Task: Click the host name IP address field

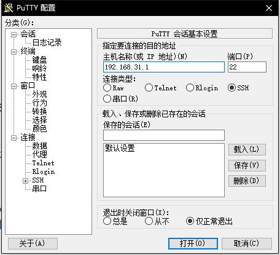Action: click(x=164, y=67)
